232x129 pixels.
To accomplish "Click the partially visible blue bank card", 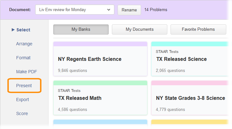I will pyautogui.click(x=100, y=124).
